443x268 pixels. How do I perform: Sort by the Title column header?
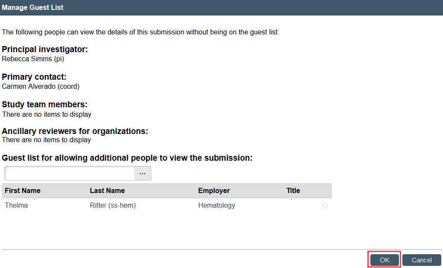pyautogui.click(x=293, y=190)
